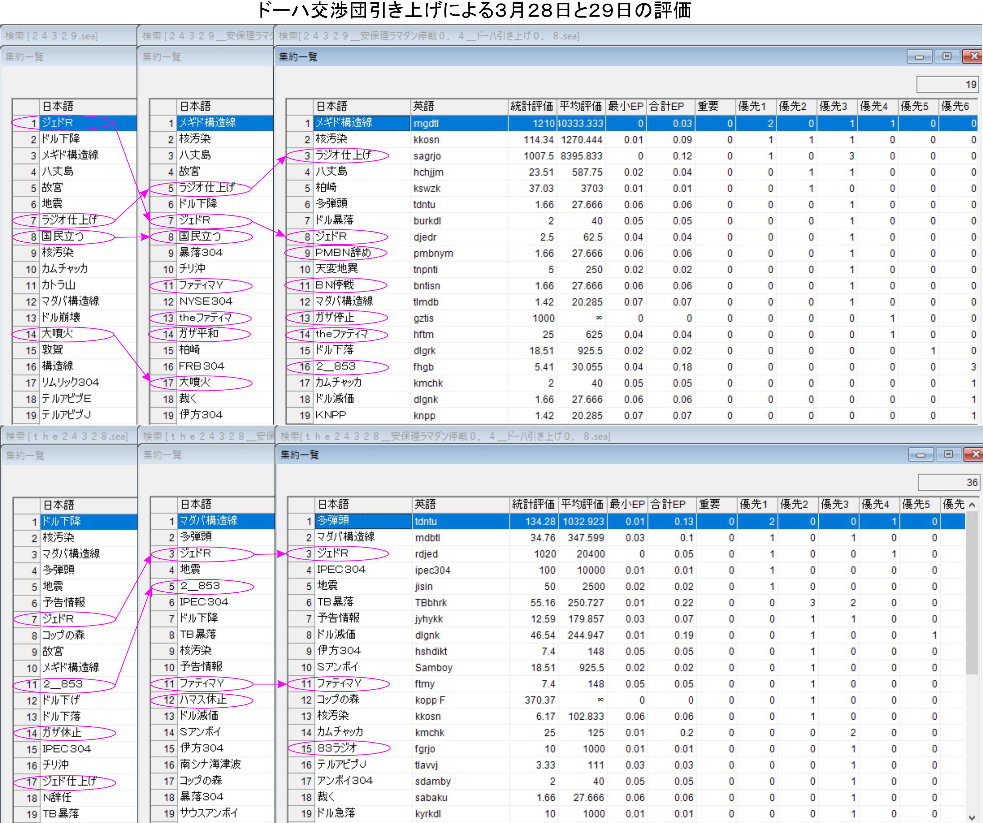Image resolution: width=983 pixels, height=823 pixels.
Task: Select the ガザ停止 row
Action: click(x=632, y=318)
